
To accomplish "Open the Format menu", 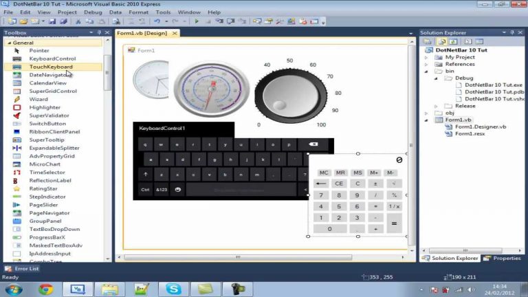I will (x=138, y=12).
